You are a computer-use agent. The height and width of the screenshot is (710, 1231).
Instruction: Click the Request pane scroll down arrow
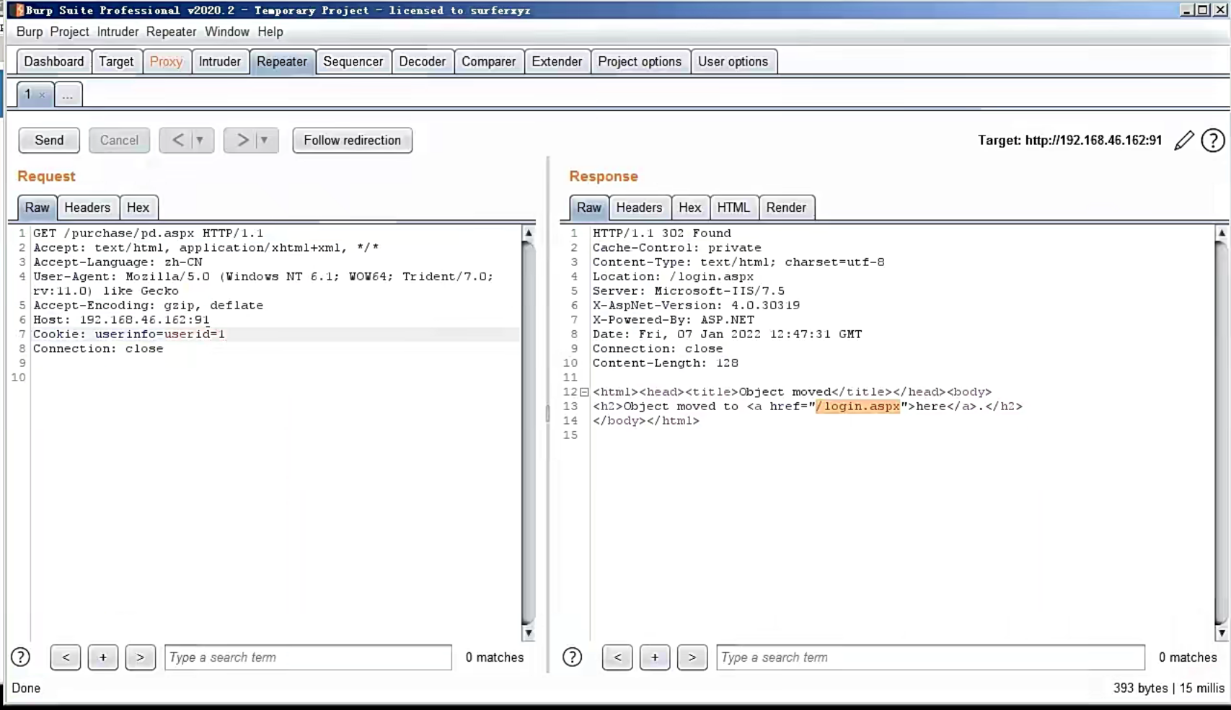pos(529,634)
